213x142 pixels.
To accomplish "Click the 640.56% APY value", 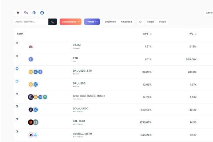I will pos(146,110).
